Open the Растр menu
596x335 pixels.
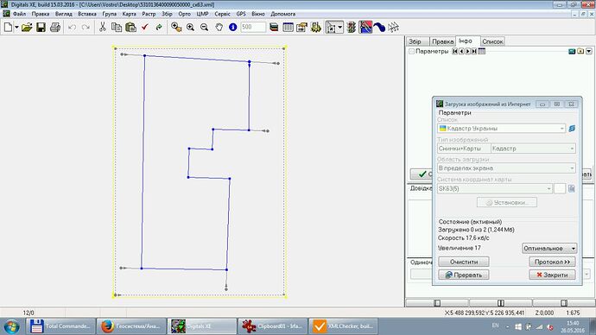tap(149, 14)
